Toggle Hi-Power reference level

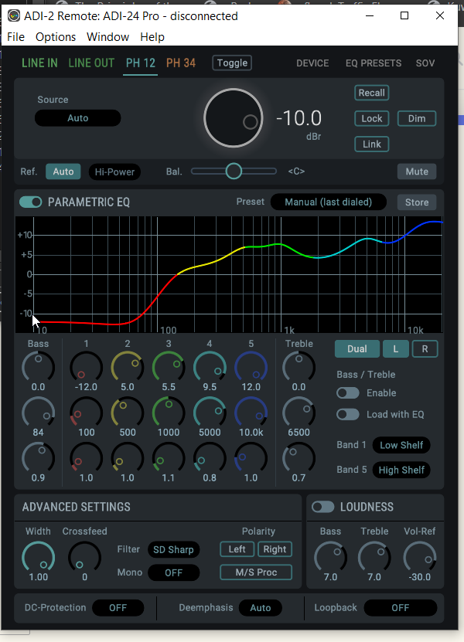[x=114, y=172]
